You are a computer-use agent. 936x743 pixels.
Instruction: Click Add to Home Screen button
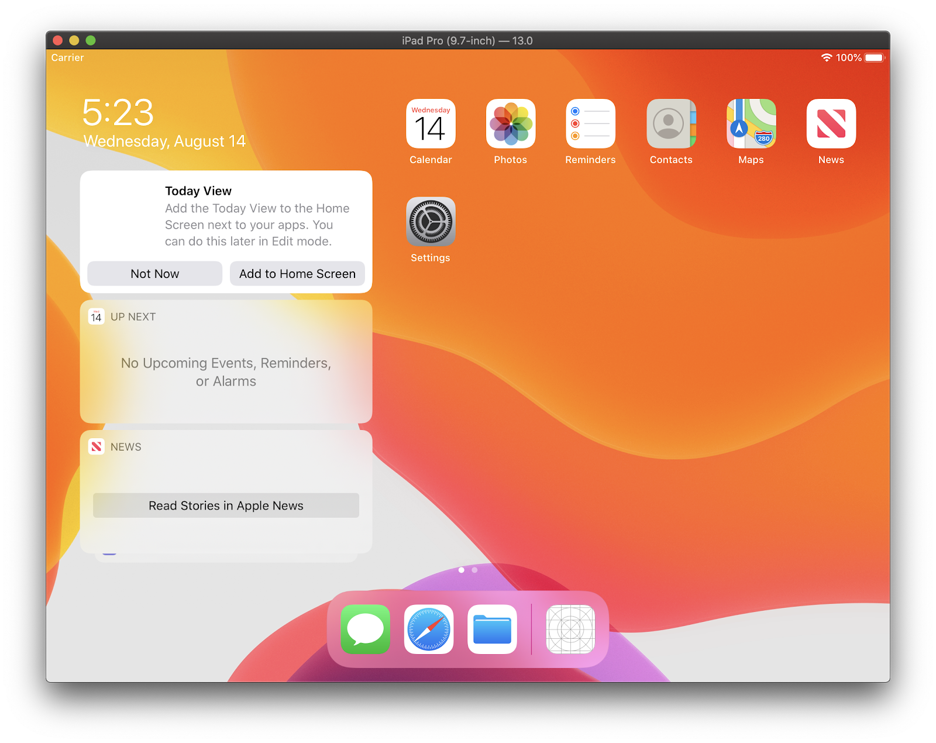point(297,274)
